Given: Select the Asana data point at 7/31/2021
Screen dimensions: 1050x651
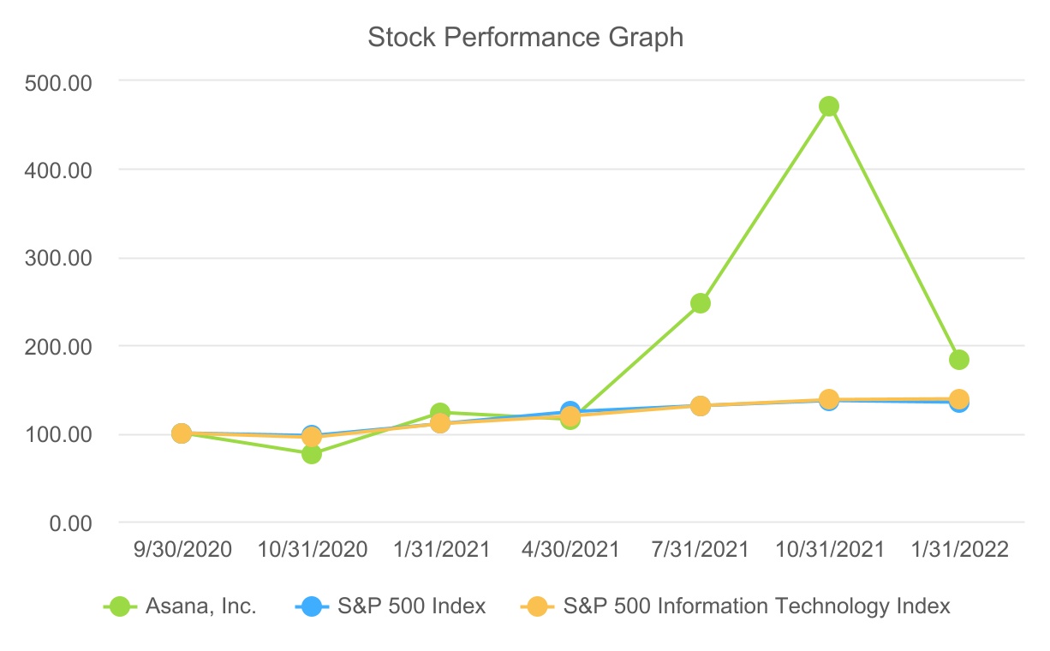Looking at the screenshot, I should coord(701,303).
